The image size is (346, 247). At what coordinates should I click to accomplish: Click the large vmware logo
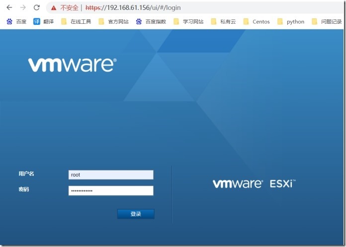click(73, 65)
